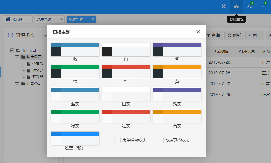Image resolution: width=271 pixels, height=163 pixels.
Task: Select the 机构管理 tab
Action: tap(81, 19)
